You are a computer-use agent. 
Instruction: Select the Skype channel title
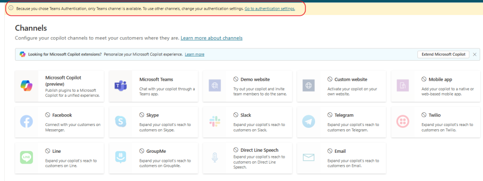[153, 115]
